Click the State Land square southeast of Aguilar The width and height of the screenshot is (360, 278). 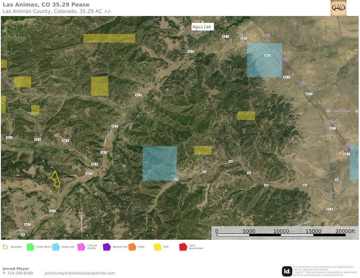[264, 60]
